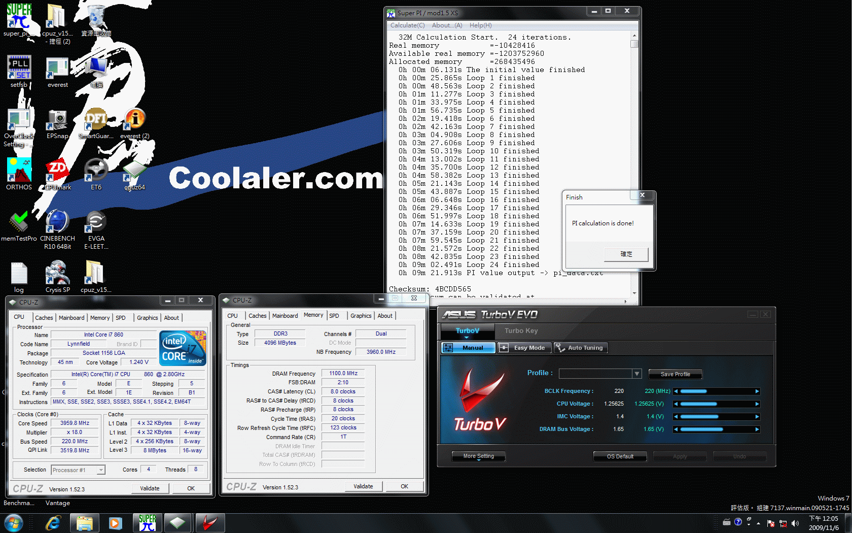
Task: Launch the CPUmark ZD icon
Action: pyautogui.click(x=57, y=174)
